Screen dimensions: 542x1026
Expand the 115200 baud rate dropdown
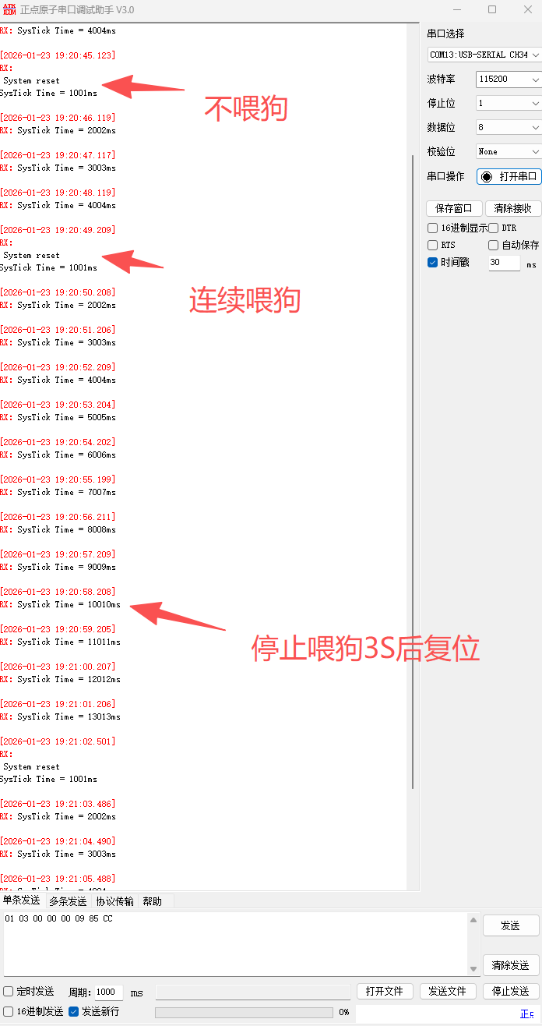509,80
